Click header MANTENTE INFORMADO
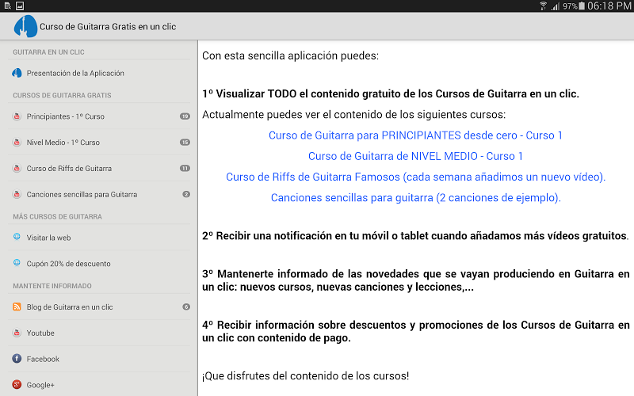Viewport: 634px width, 396px height. 52,286
